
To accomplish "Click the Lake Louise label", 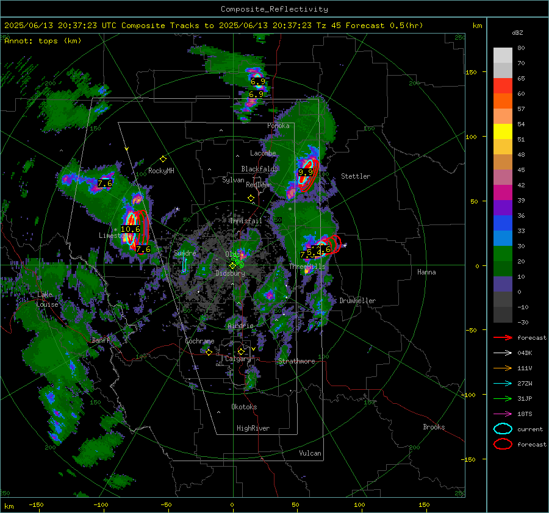I will (47, 300).
